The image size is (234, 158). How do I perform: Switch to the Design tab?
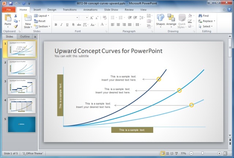(x=52, y=10)
